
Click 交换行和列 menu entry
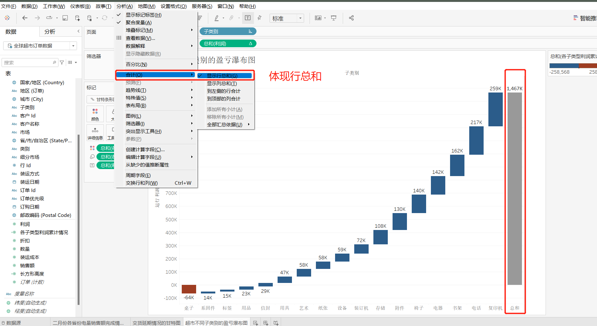pos(156,183)
